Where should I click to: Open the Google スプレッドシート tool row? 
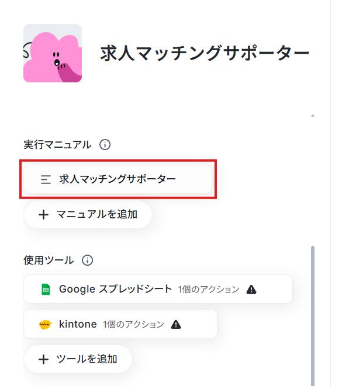[158, 289]
